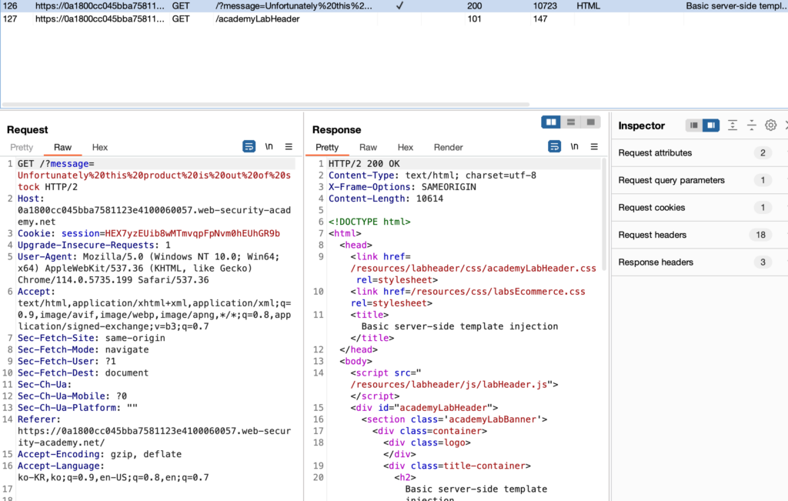Click the first Inspector layout icon
Screen dimensions: 788x501
pos(693,125)
